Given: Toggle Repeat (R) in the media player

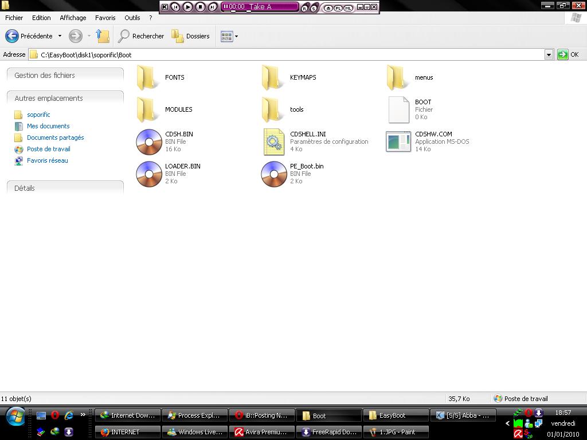Looking at the screenshot, I should coord(304,9).
